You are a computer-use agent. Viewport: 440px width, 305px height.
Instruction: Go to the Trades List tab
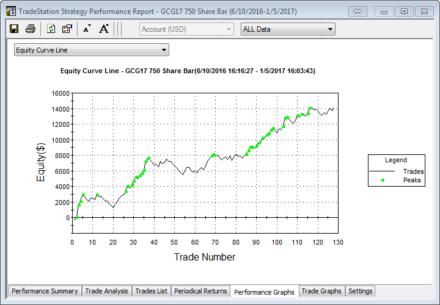[151, 291]
